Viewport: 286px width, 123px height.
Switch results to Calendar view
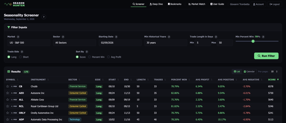pyautogui.click(x=249, y=72)
